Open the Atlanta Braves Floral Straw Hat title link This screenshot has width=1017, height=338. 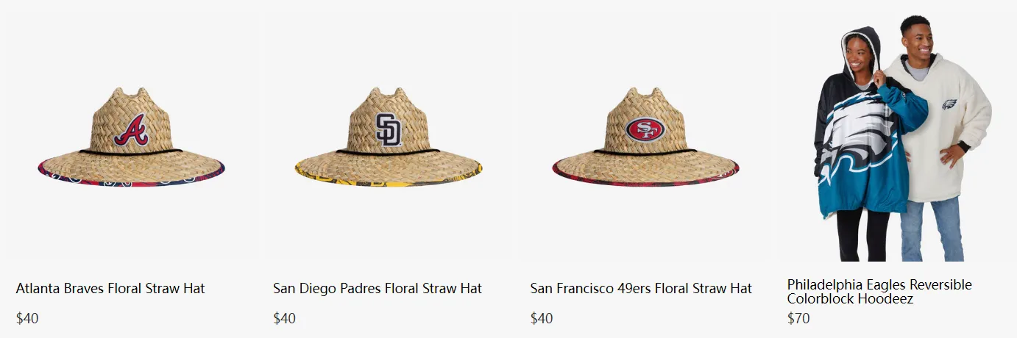[110, 289]
